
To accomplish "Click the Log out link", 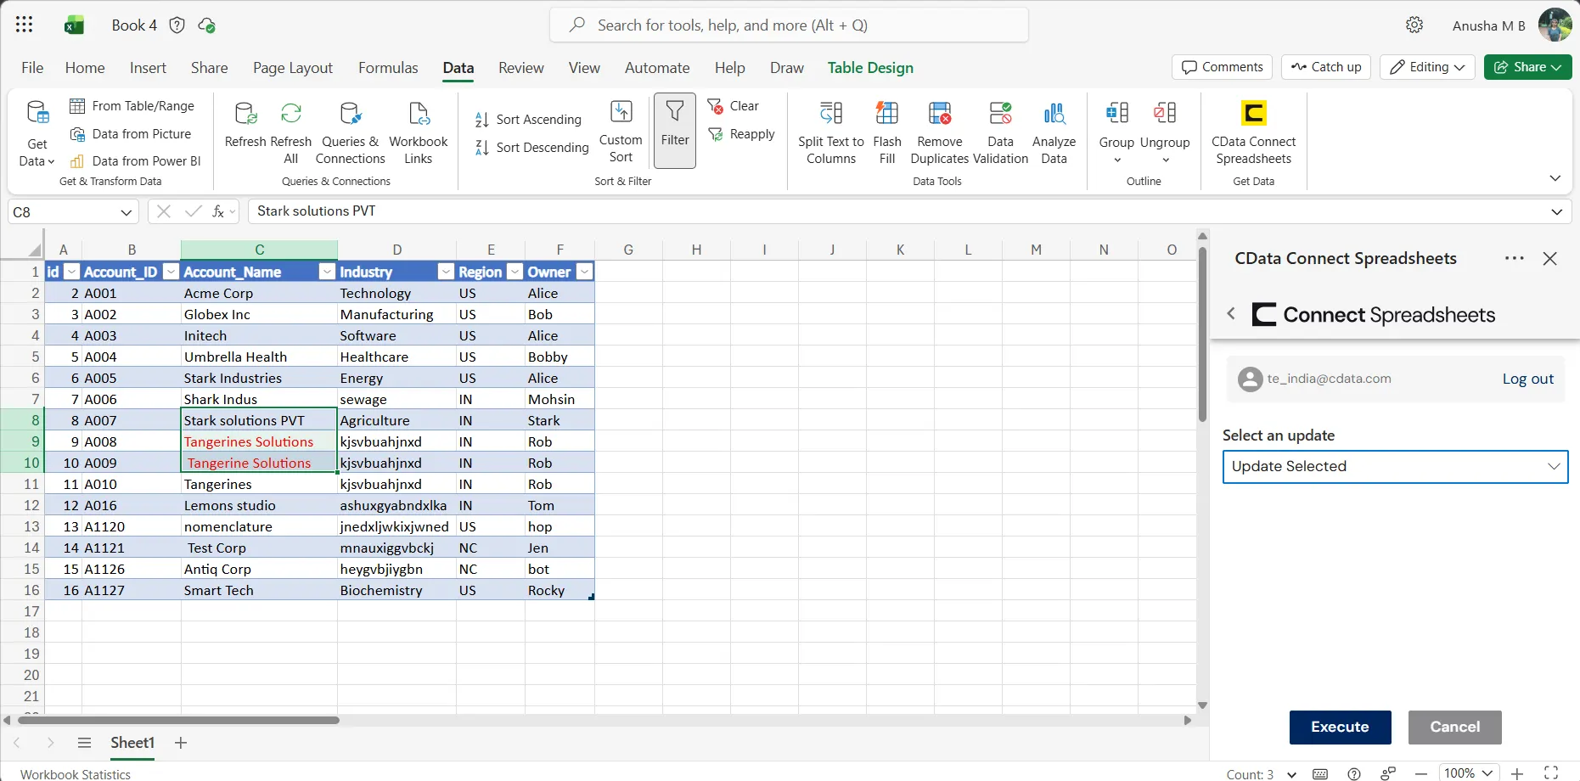I will [x=1527, y=379].
